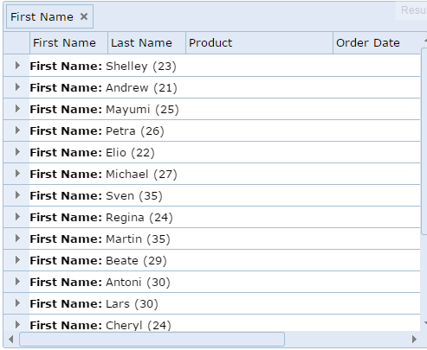This screenshot has height=350, width=427.
Task: Expand the Andrew group row
Action: pos(17,87)
